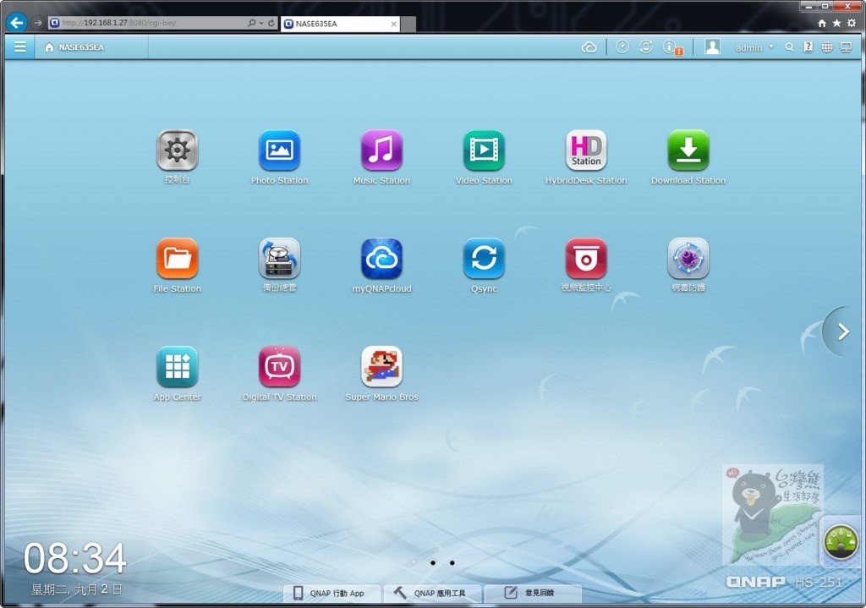Open Super Mario Bros app
866x608 pixels.
pyautogui.click(x=381, y=367)
